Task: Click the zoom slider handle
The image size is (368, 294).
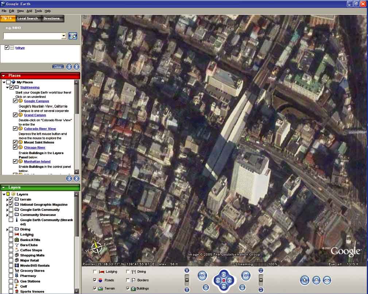Action: click(187, 280)
